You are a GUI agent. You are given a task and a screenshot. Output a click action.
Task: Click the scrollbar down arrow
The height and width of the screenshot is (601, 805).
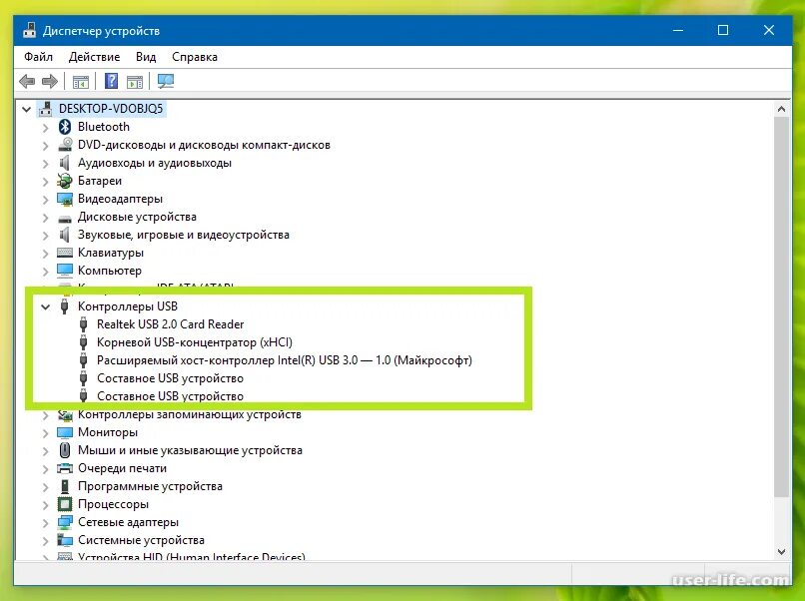pos(781,552)
